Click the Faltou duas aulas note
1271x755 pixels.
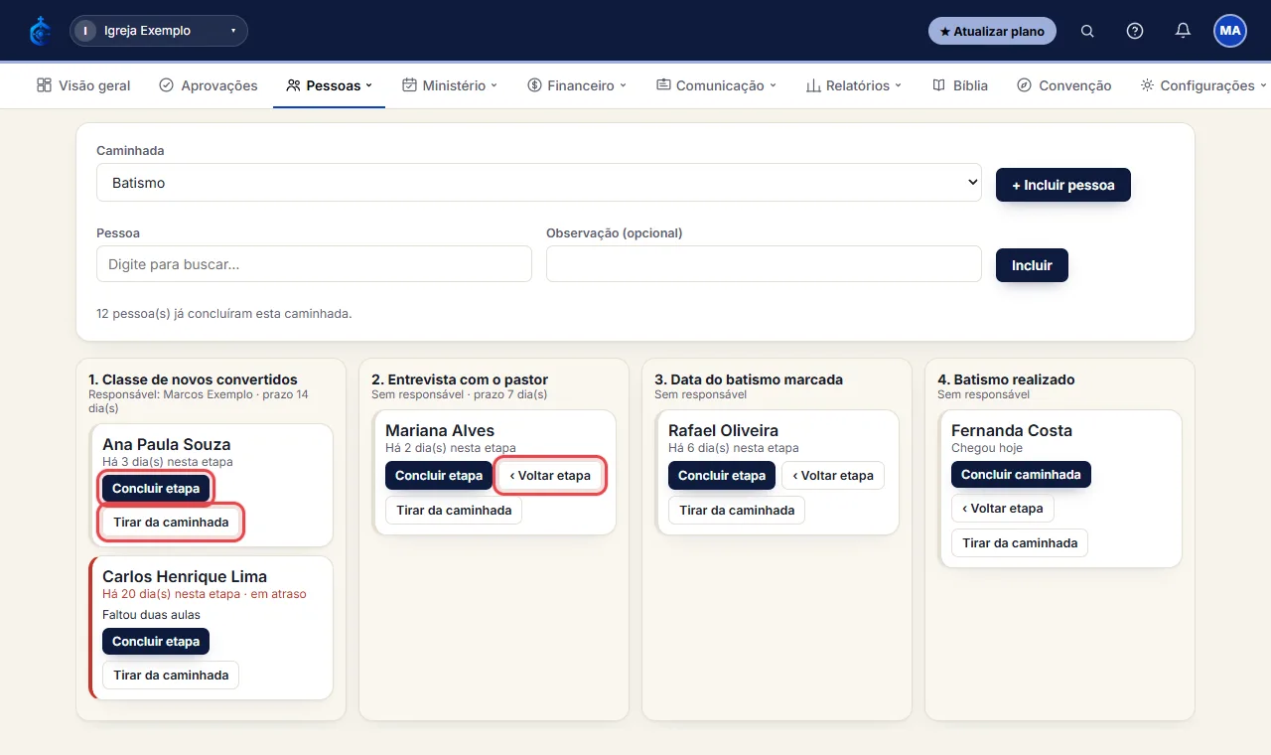click(x=151, y=614)
